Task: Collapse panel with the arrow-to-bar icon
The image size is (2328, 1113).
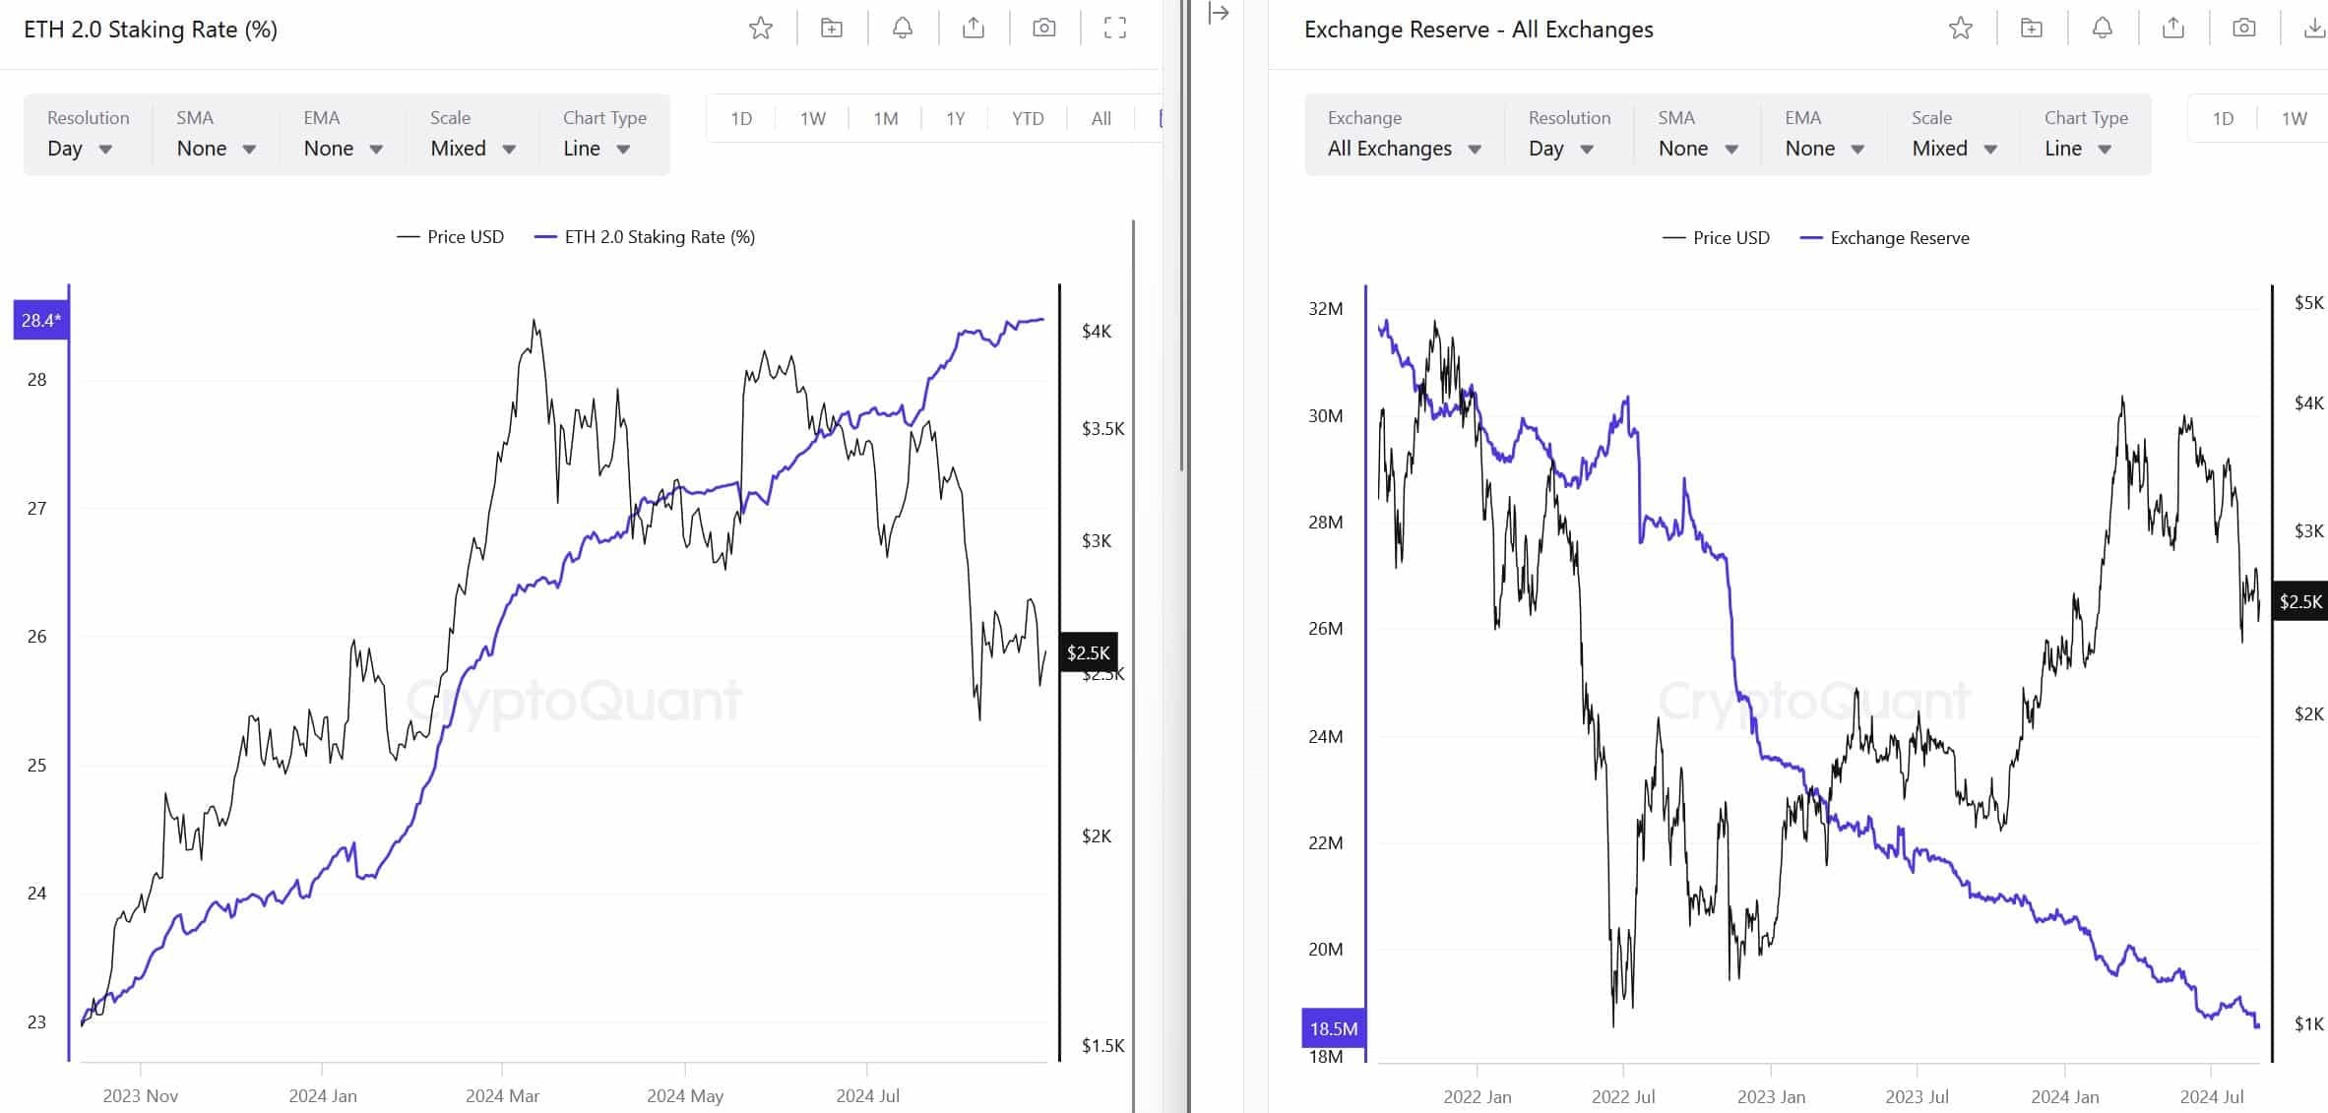Action: [x=1219, y=13]
